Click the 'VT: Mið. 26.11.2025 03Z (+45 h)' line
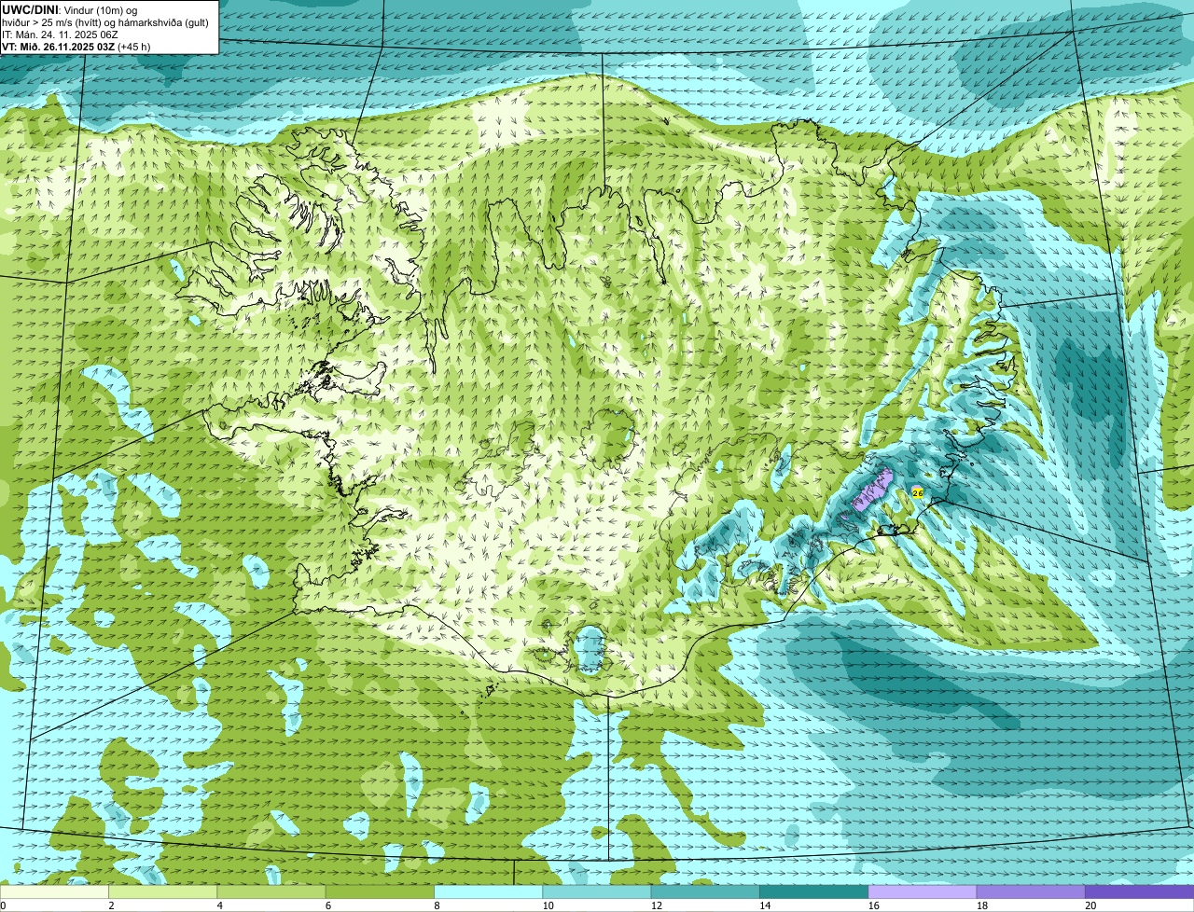Image resolution: width=1194 pixels, height=912 pixels. point(76,46)
